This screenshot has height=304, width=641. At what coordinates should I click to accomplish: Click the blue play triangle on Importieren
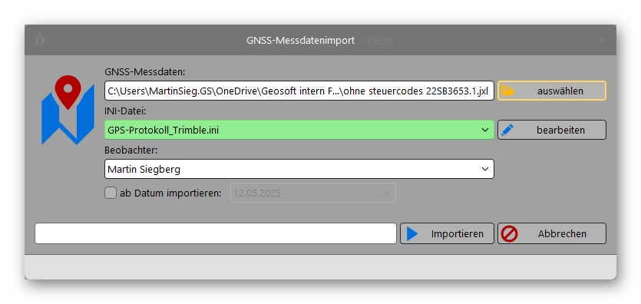tap(412, 233)
